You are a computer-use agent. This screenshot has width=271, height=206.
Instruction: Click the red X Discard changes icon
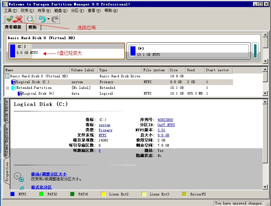[19, 19]
